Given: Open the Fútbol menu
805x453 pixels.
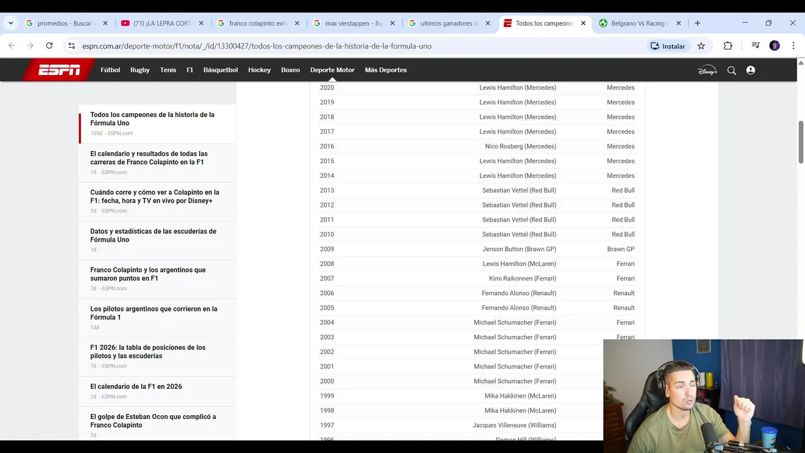Looking at the screenshot, I should [x=110, y=70].
